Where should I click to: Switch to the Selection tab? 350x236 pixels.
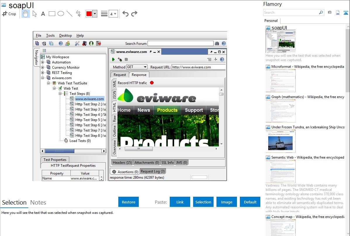click(14, 203)
